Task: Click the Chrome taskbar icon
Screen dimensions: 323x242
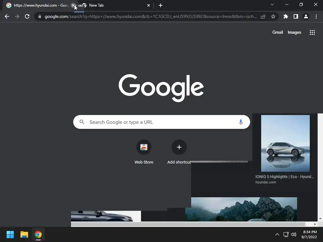Action: coord(38,234)
